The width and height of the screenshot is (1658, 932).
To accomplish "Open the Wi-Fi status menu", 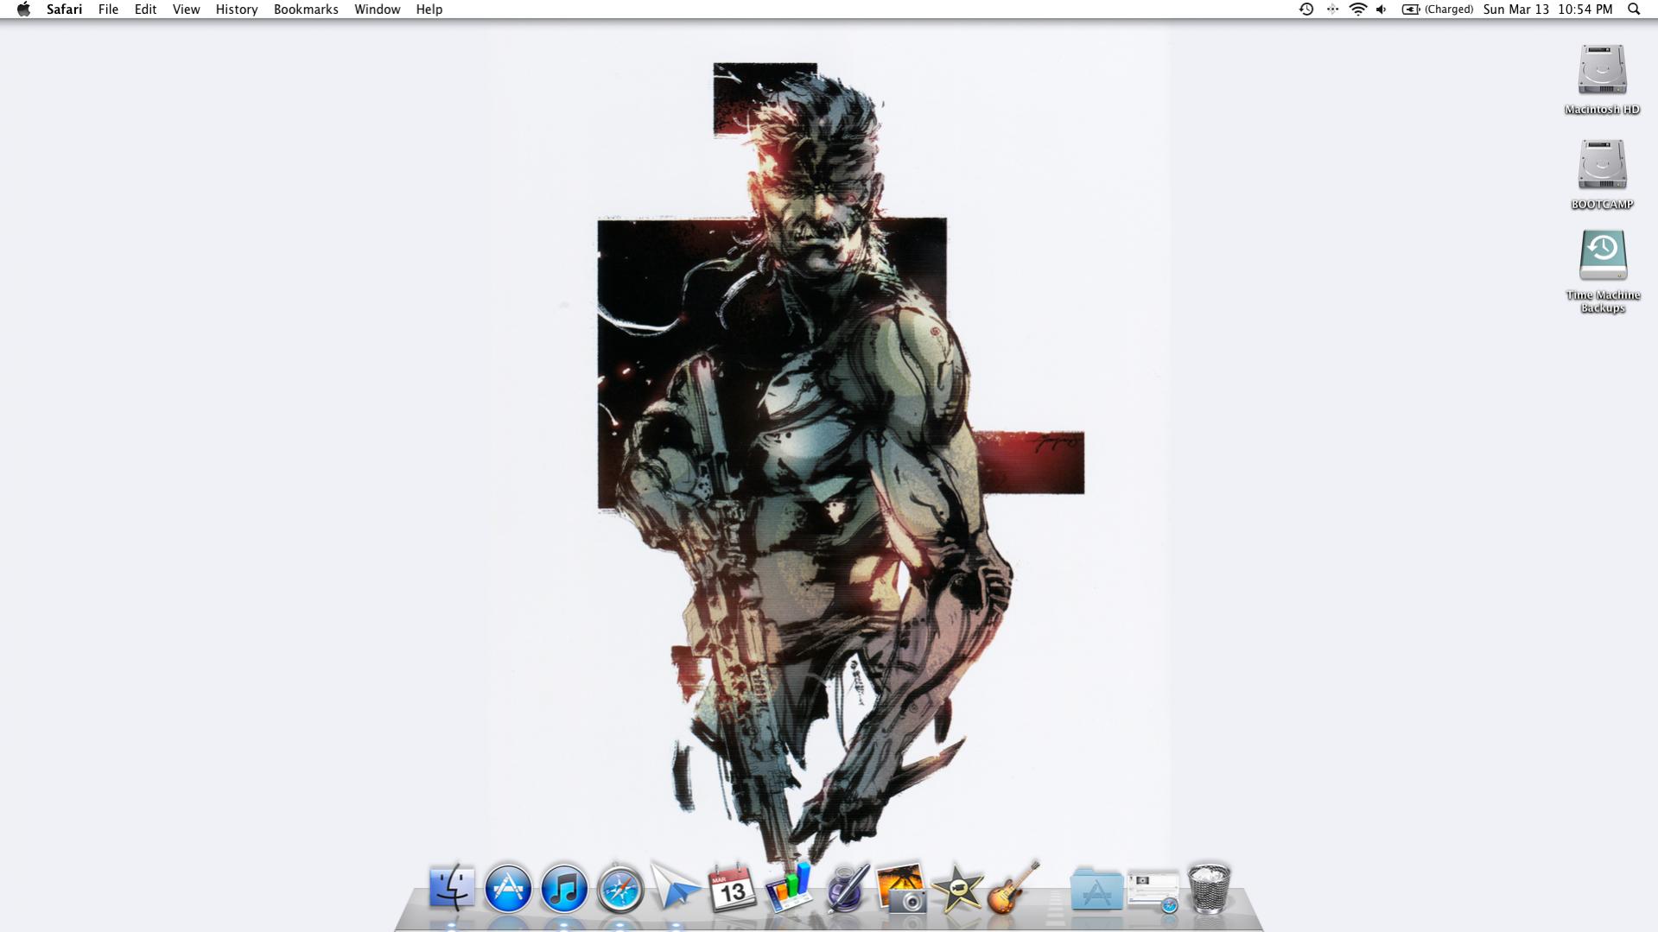I will (1357, 10).
